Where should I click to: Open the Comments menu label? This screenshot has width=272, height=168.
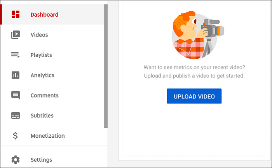(x=44, y=96)
